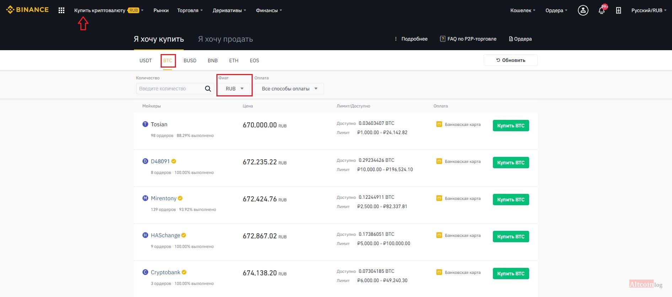Click the Обновить refresh button
The image size is (672, 297).
point(510,60)
